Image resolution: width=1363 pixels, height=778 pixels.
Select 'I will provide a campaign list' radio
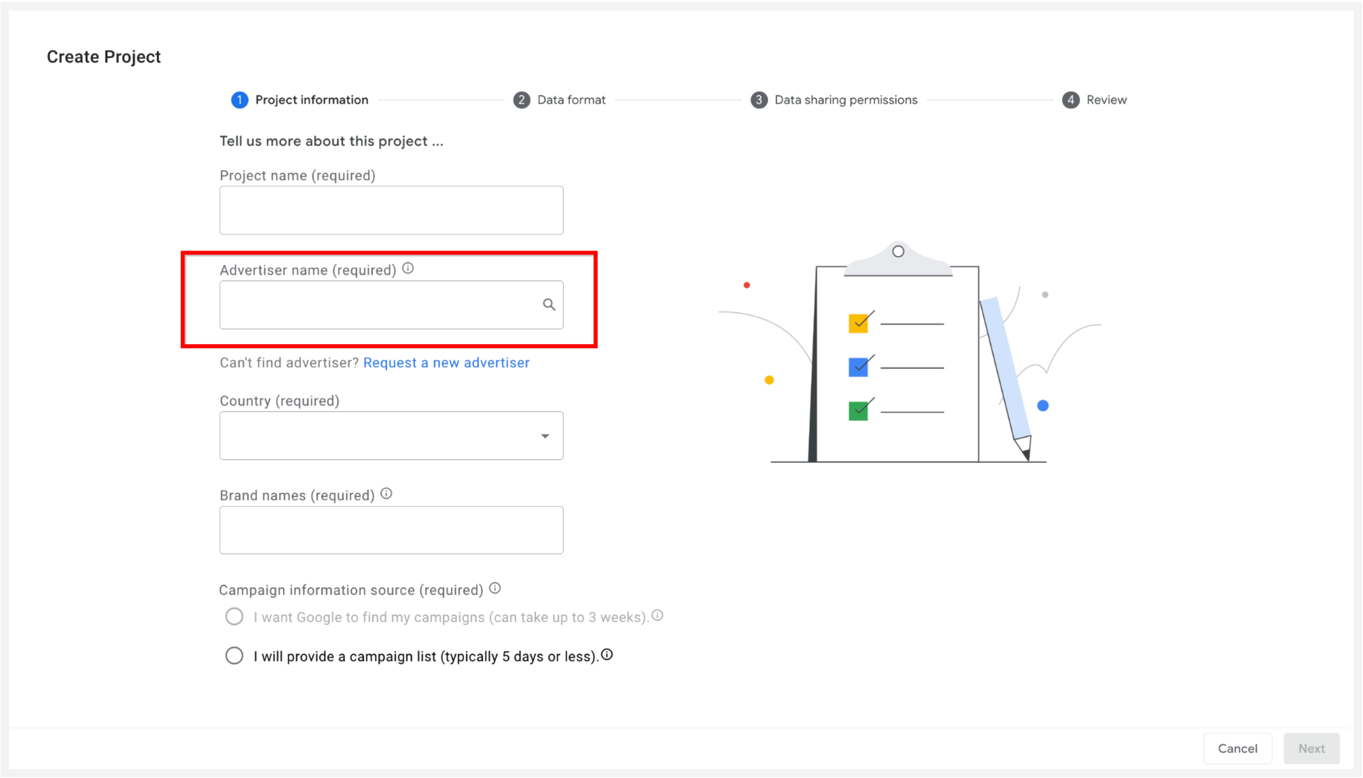pyautogui.click(x=234, y=656)
